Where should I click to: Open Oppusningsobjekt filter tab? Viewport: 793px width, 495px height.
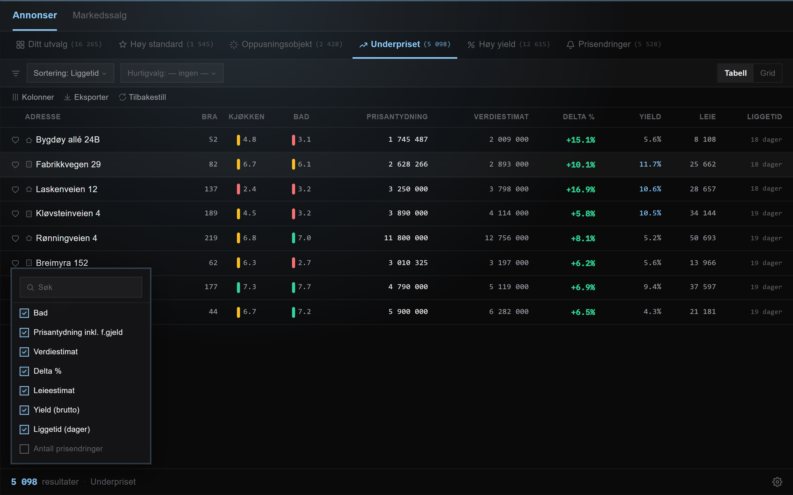click(x=286, y=44)
